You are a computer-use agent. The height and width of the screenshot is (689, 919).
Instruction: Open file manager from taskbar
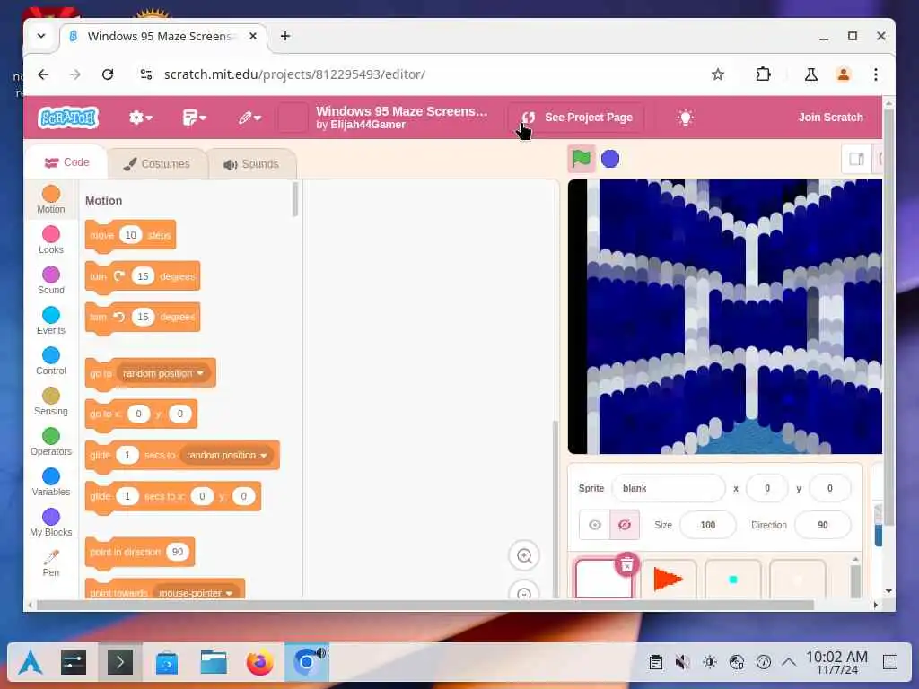[x=214, y=663]
